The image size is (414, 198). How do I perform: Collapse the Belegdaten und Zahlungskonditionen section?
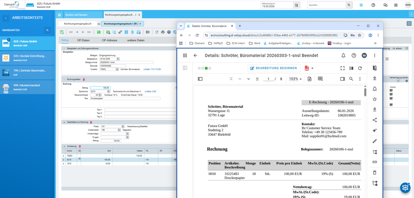click(x=64, y=49)
